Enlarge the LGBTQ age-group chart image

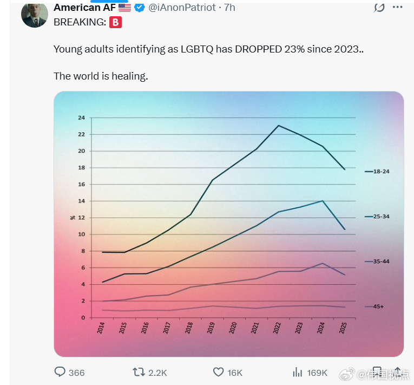click(x=228, y=223)
